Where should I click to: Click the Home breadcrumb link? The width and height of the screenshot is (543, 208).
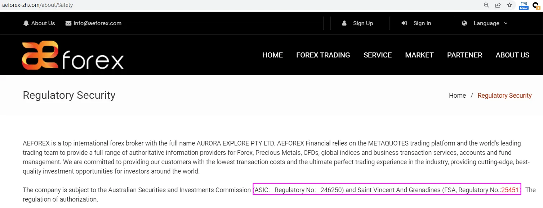tap(457, 96)
